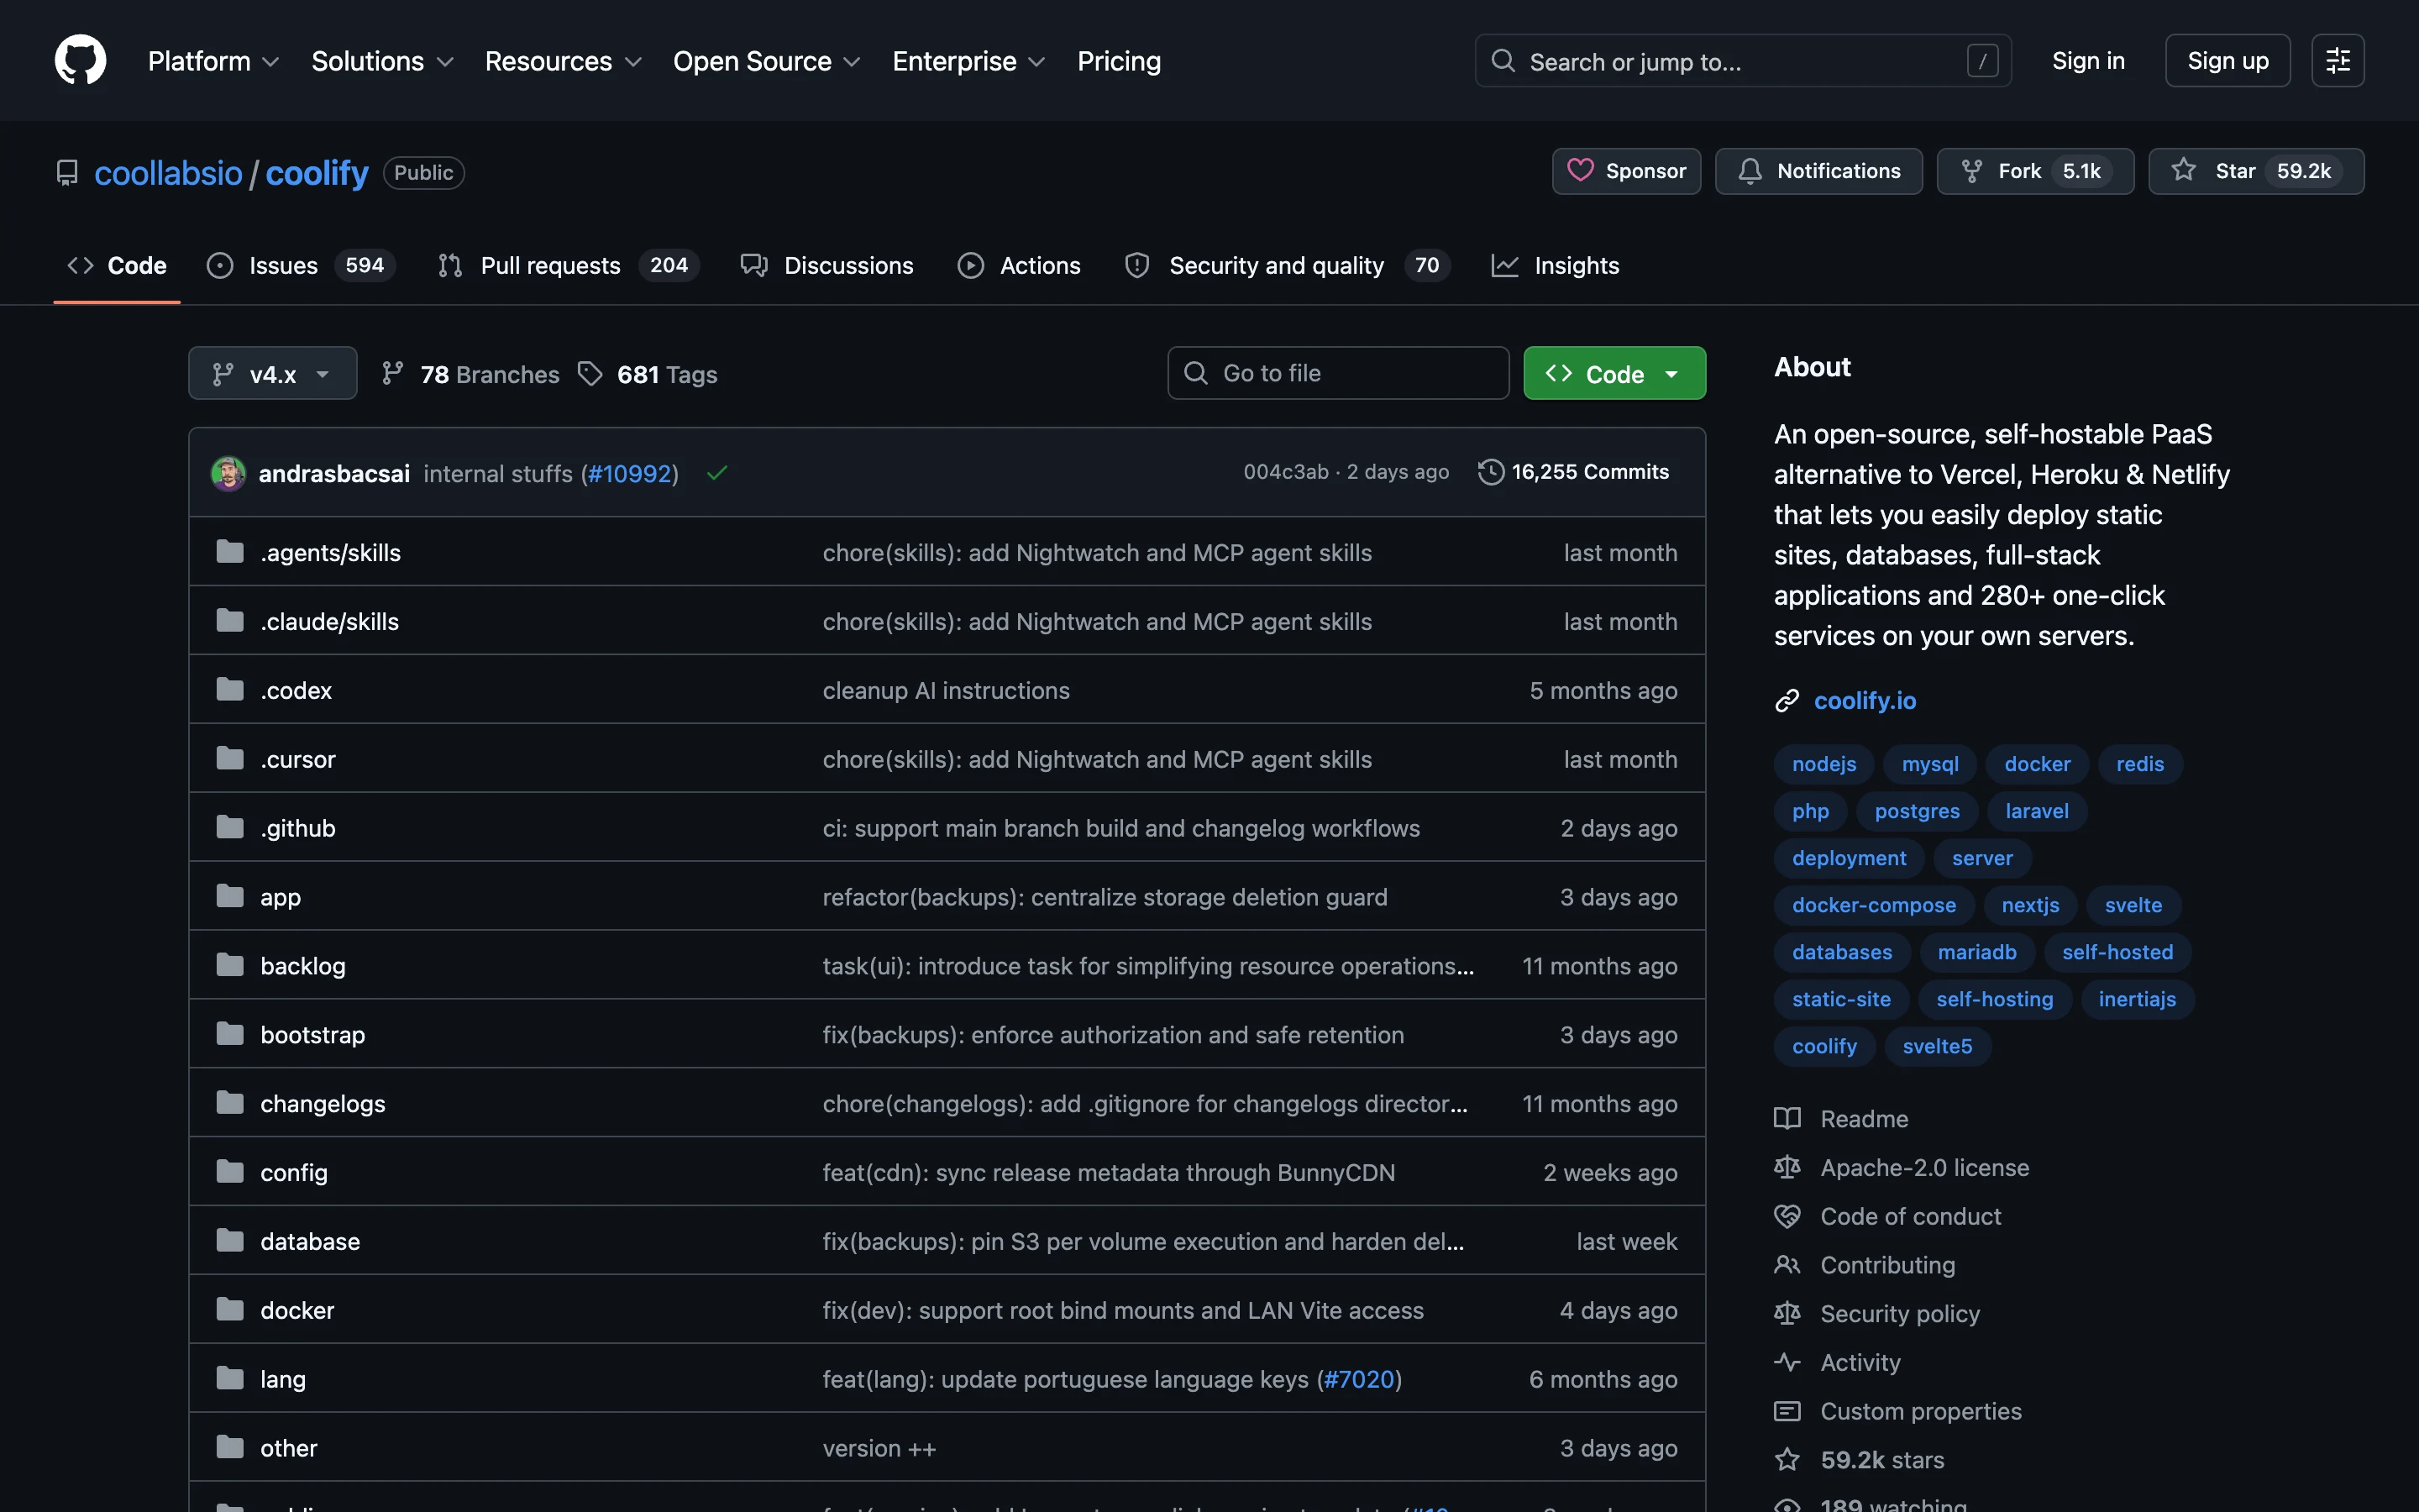Click the config folder icon
This screenshot has width=2419, height=1512.
click(x=230, y=1172)
